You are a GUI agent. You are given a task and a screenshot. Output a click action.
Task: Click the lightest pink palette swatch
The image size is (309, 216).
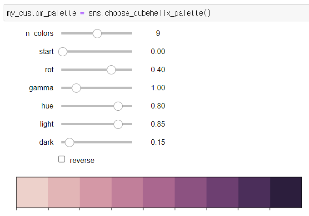[x=32, y=192]
